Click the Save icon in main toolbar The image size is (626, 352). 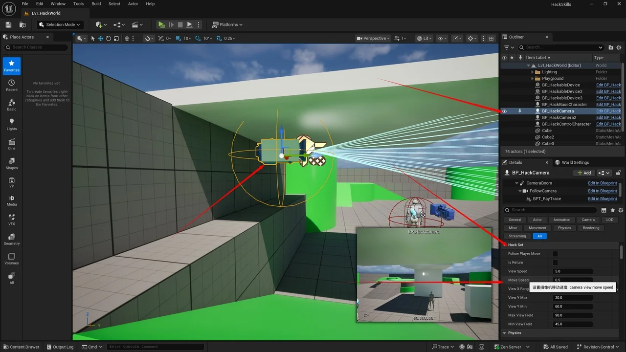click(8, 24)
